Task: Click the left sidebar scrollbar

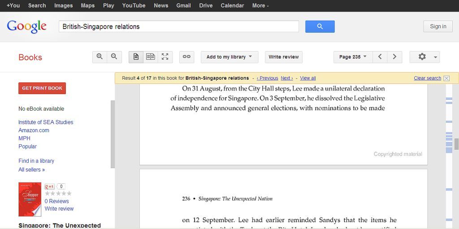Action: 113,134
